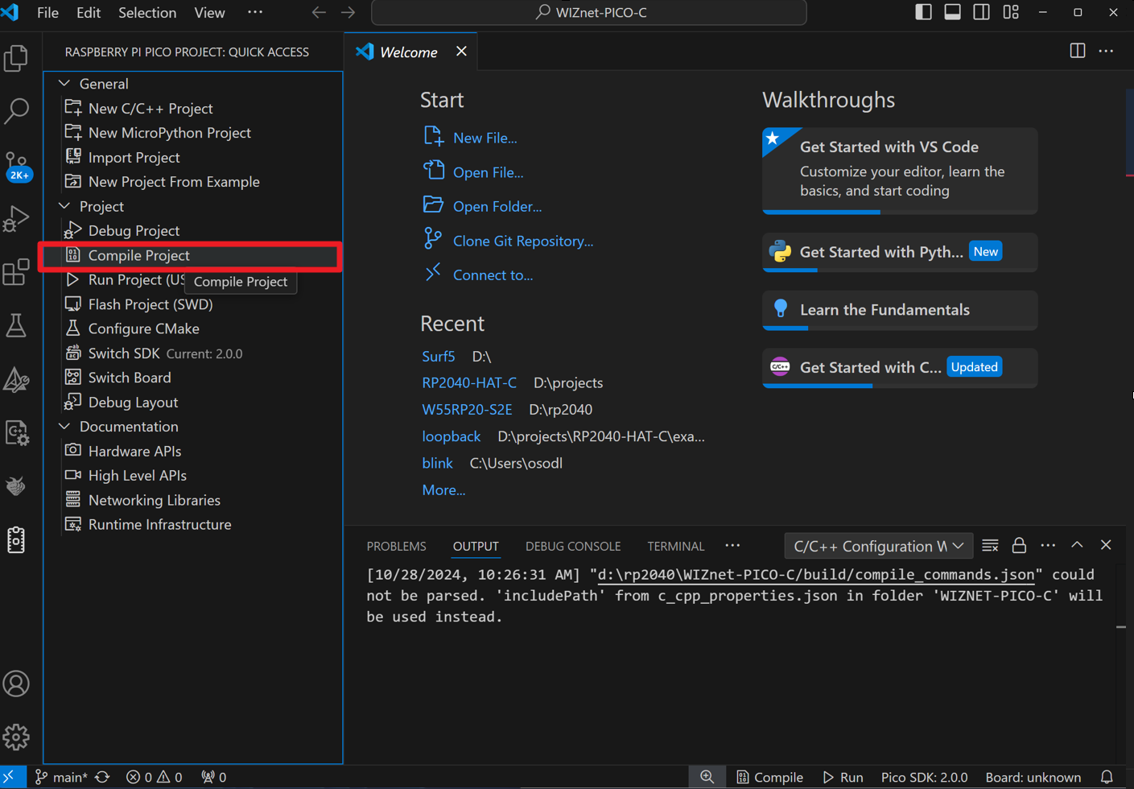
Task: Open the Testing flask icon view
Action: point(16,326)
